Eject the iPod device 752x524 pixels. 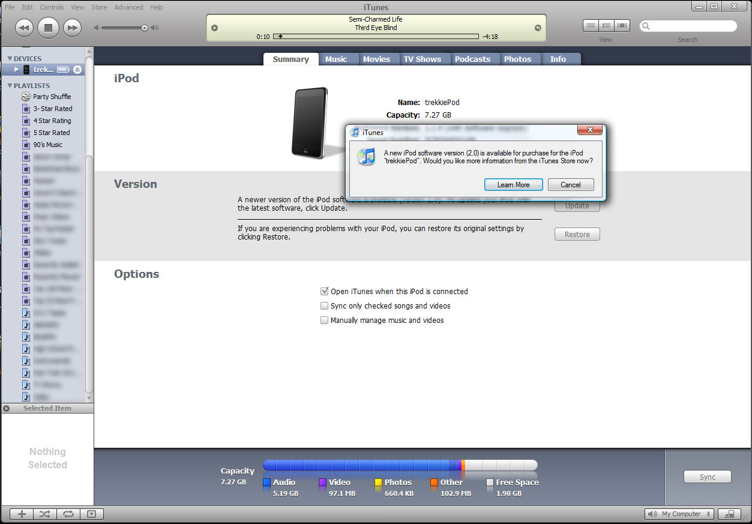click(77, 70)
